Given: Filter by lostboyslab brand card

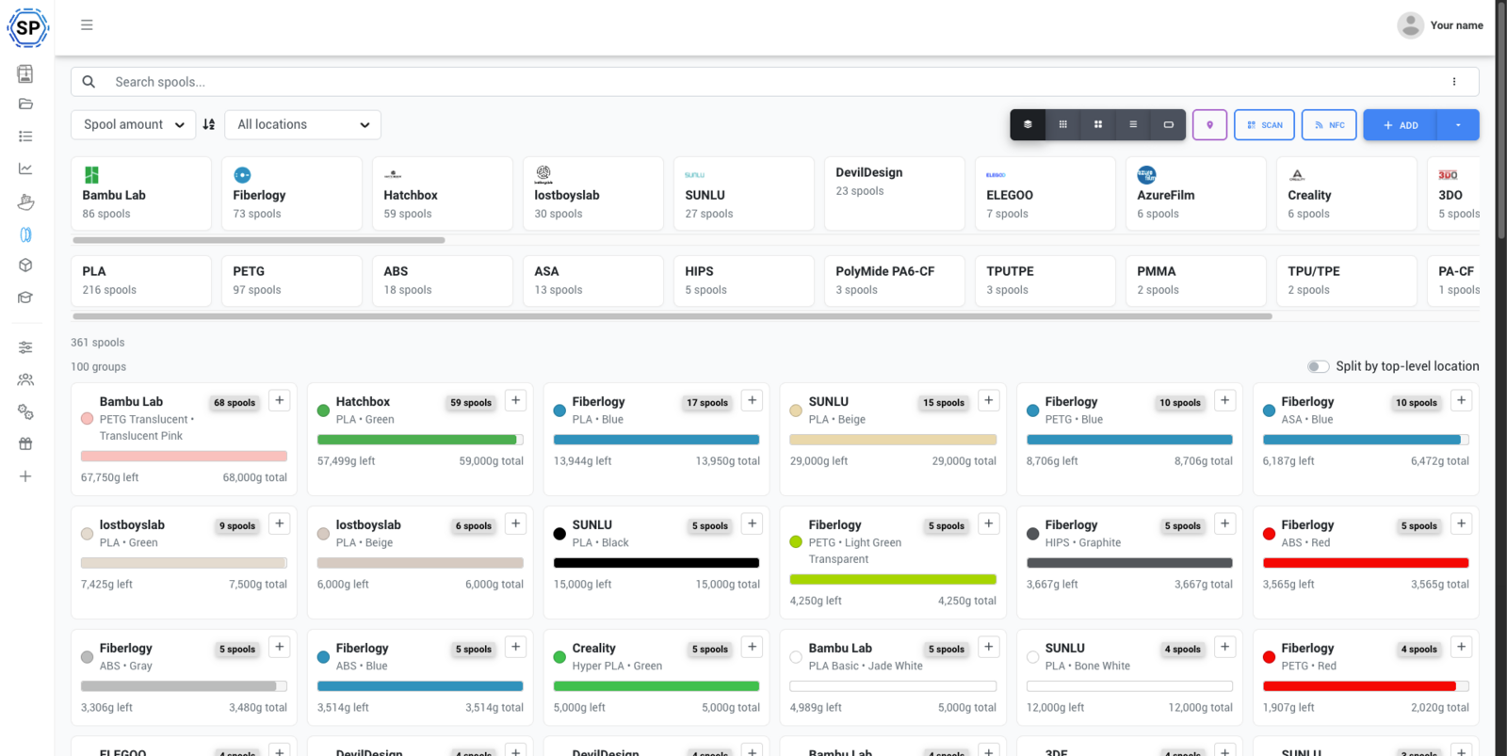Looking at the screenshot, I should (x=593, y=194).
